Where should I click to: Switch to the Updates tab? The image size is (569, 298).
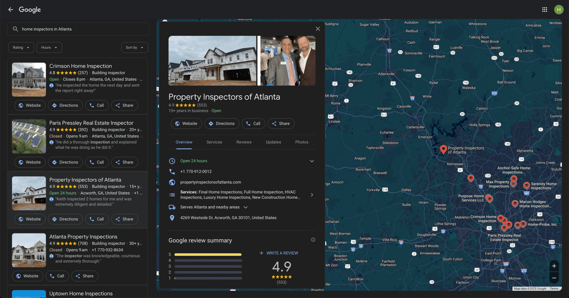[x=273, y=142]
